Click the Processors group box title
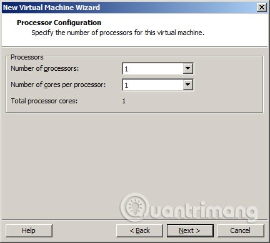Screen dimensions: 270x243 (27, 57)
